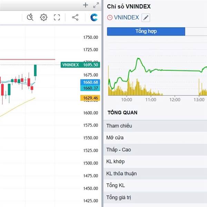
Task: Select the Tổng giá trị row
Action: click(155, 198)
